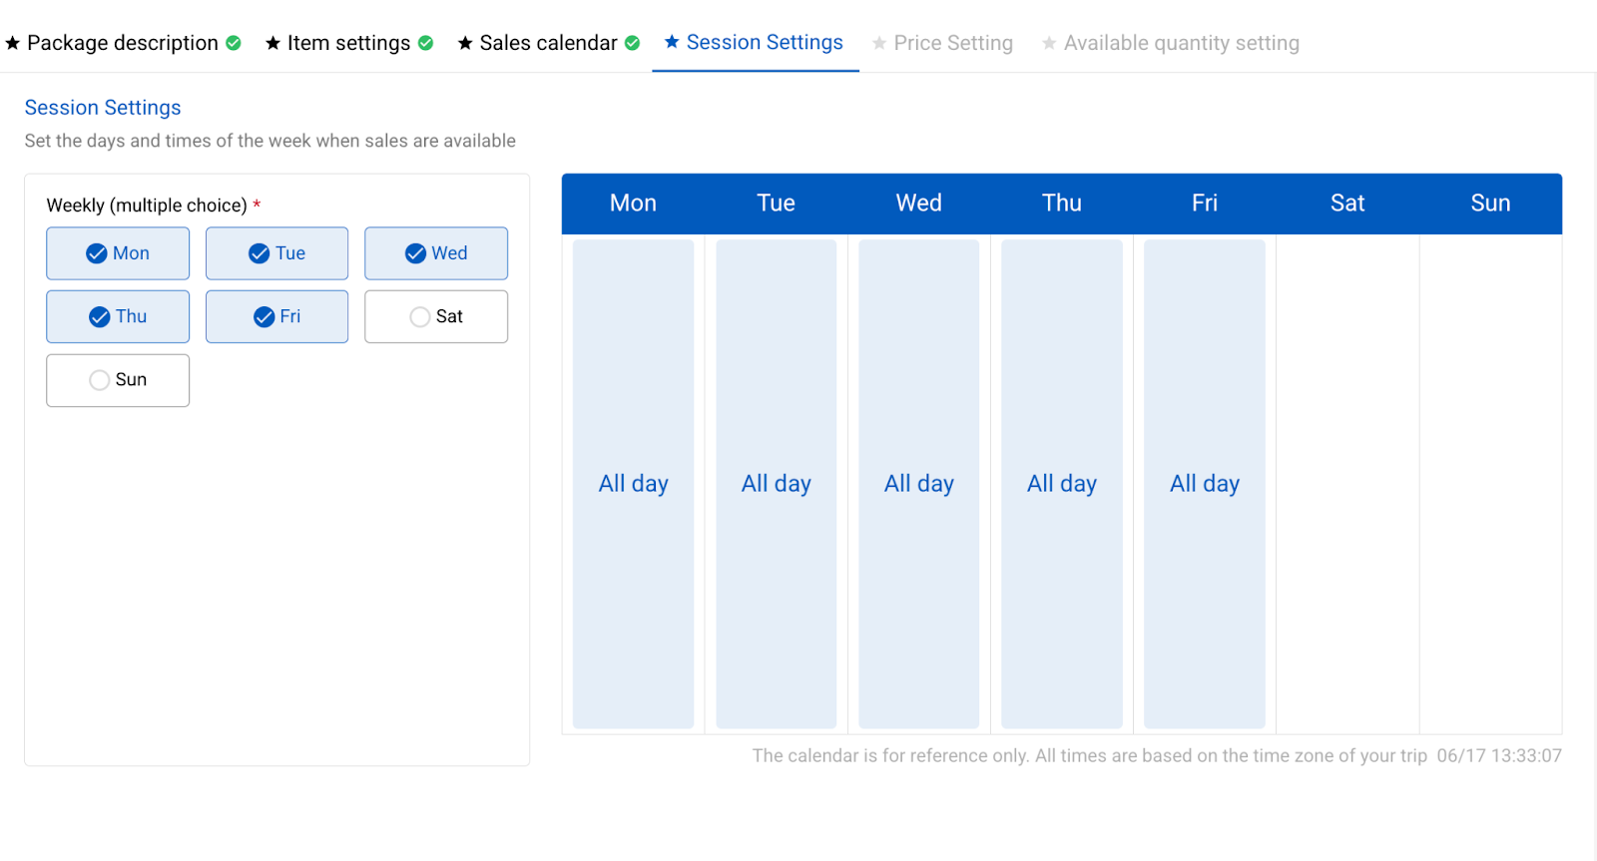Click the Tue All day calendar block
Image resolution: width=1597 pixels, height=861 pixels.
(x=776, y=484)
